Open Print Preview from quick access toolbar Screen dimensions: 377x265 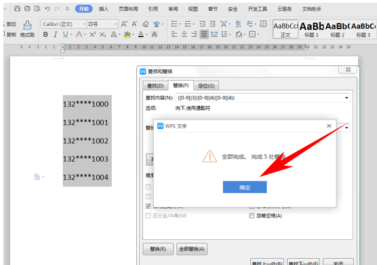click(x=37, y=9)
